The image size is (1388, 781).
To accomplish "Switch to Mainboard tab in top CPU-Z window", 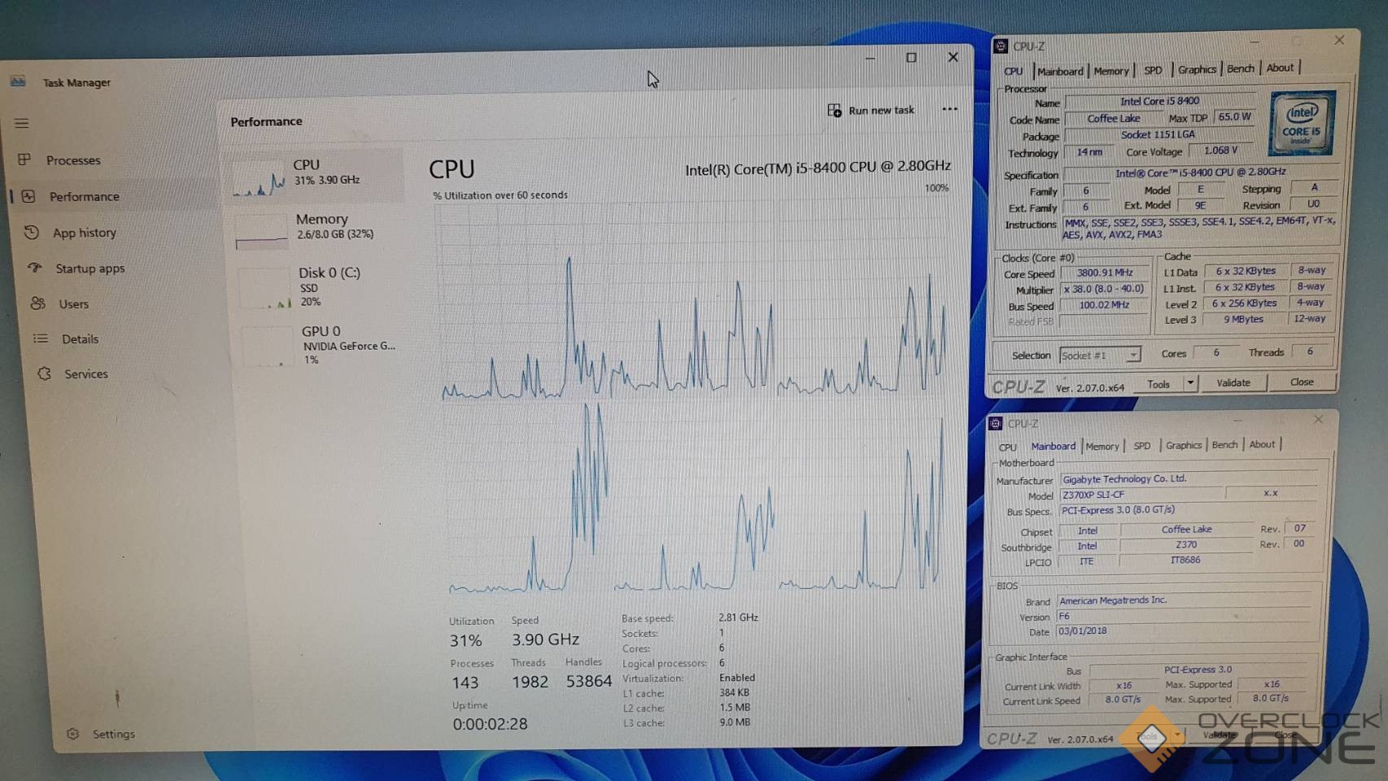I will point(1060,72).
